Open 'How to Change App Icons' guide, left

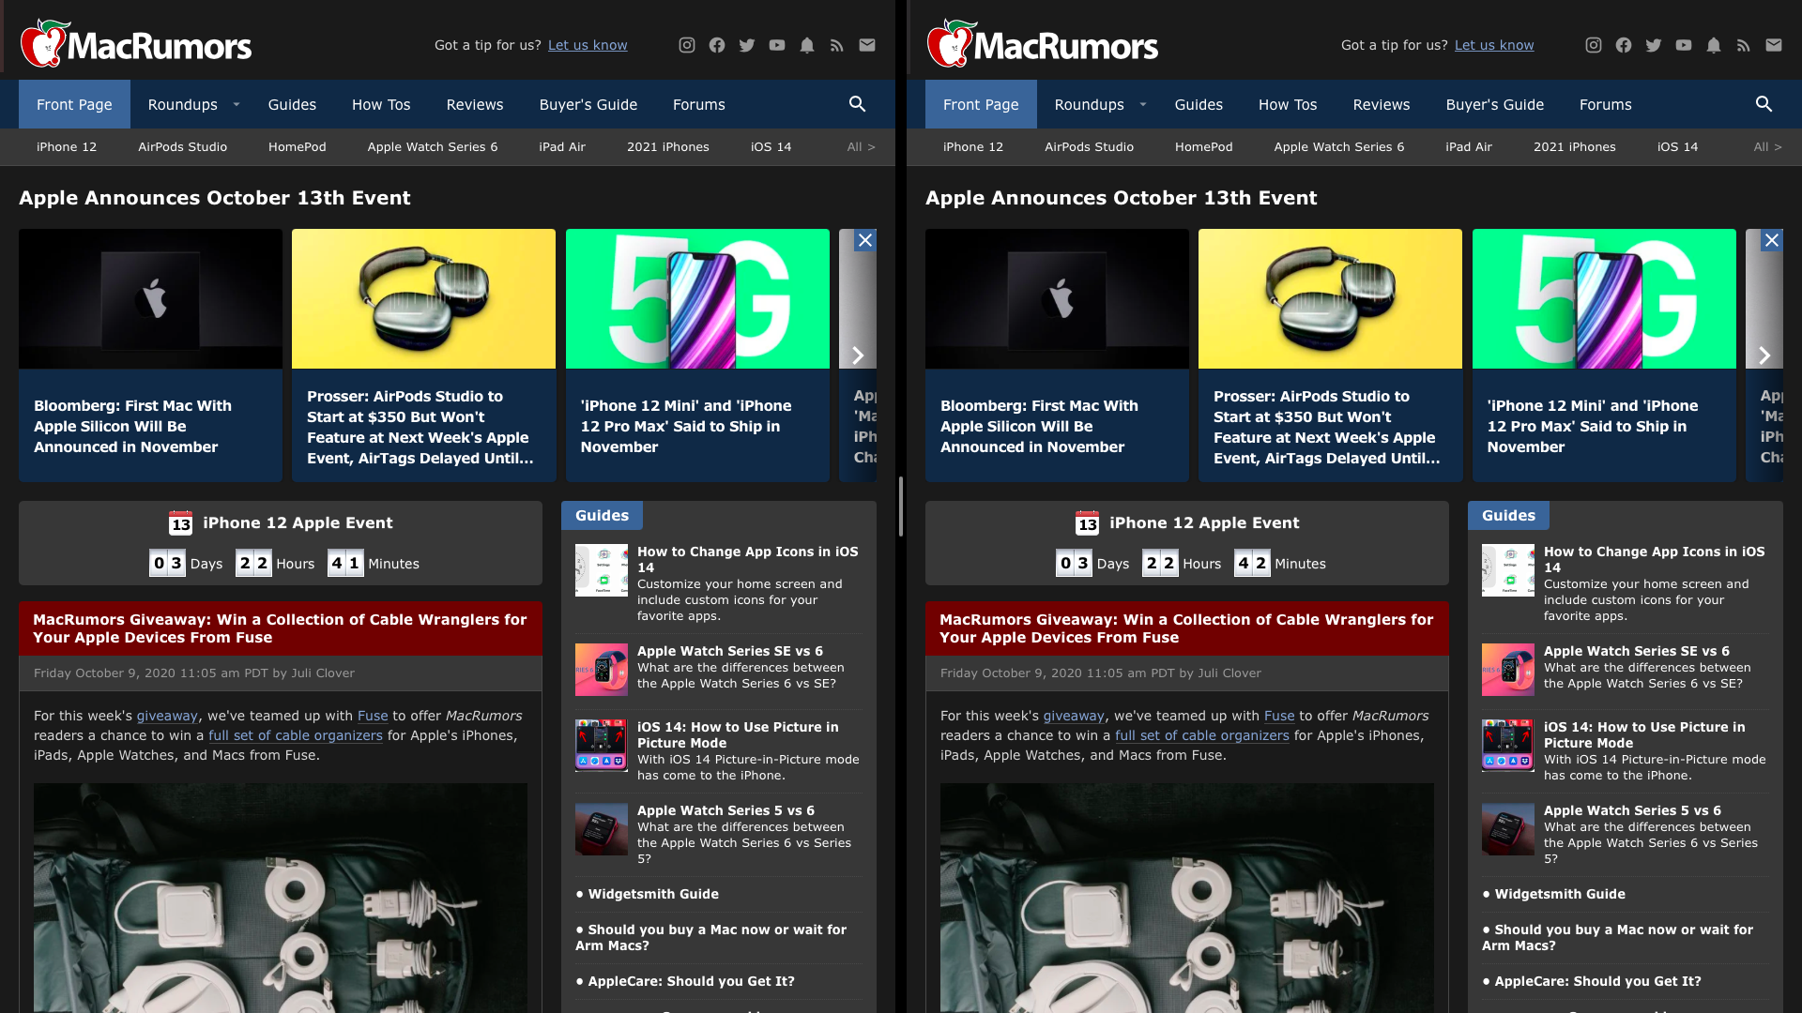748,559
